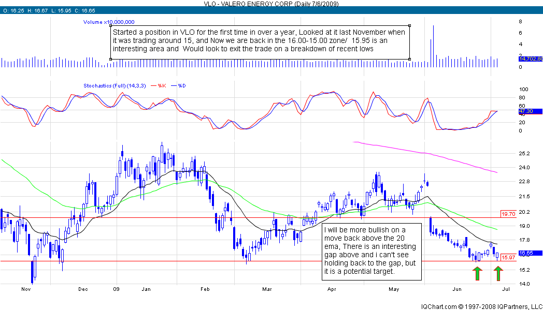Click the VLO - VALERO ENERGY CORP chart title
This screenshot has height=310, width=543.
270,4
